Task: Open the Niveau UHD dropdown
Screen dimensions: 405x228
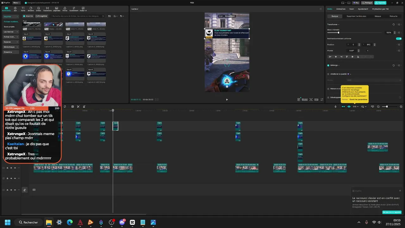Action: pyautogui.click(x=374, y=80)
